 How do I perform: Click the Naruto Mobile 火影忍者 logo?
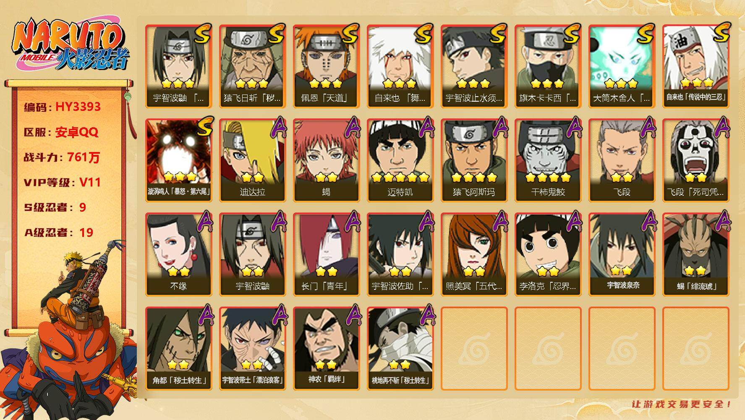[70, 45]
